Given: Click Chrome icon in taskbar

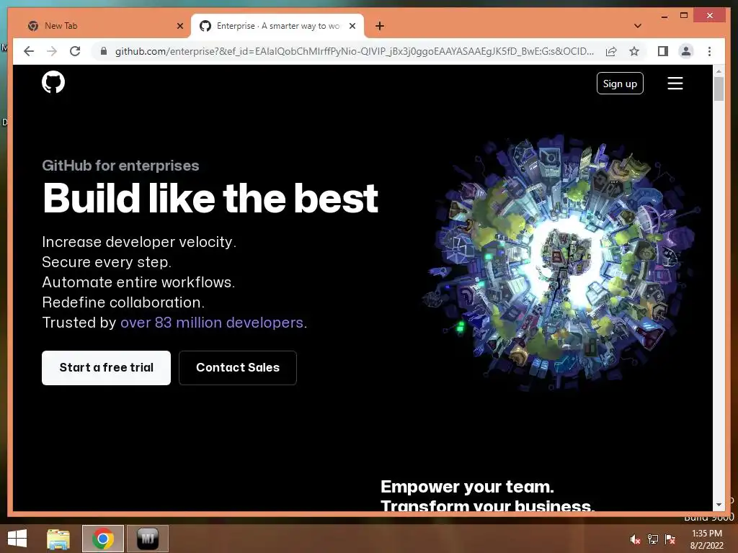Looking at the screenshot, I should coord(103,539).
